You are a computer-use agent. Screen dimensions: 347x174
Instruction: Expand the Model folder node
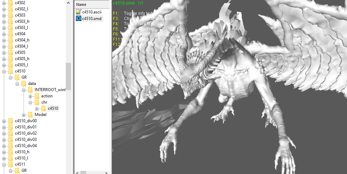click(x=24, y=115)
